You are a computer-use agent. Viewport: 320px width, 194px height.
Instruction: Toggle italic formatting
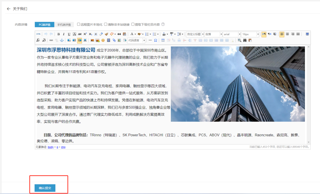tap(64, 34)
